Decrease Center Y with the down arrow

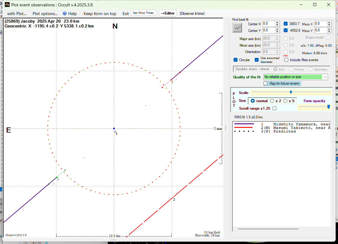277,32
